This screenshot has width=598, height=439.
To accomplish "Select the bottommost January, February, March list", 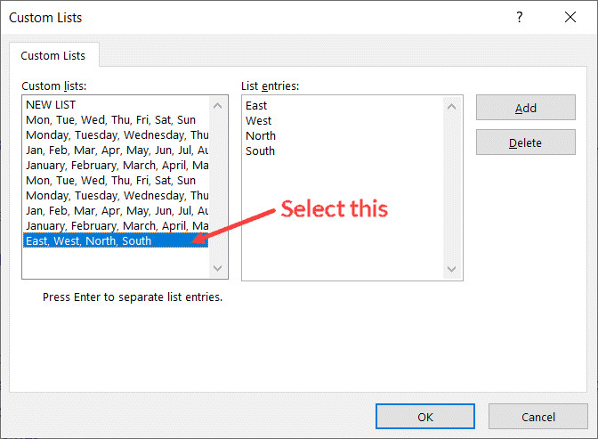I will point(116,226).
